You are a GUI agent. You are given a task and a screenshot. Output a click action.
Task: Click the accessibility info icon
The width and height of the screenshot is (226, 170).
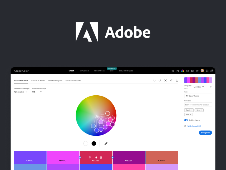point(185,126)
